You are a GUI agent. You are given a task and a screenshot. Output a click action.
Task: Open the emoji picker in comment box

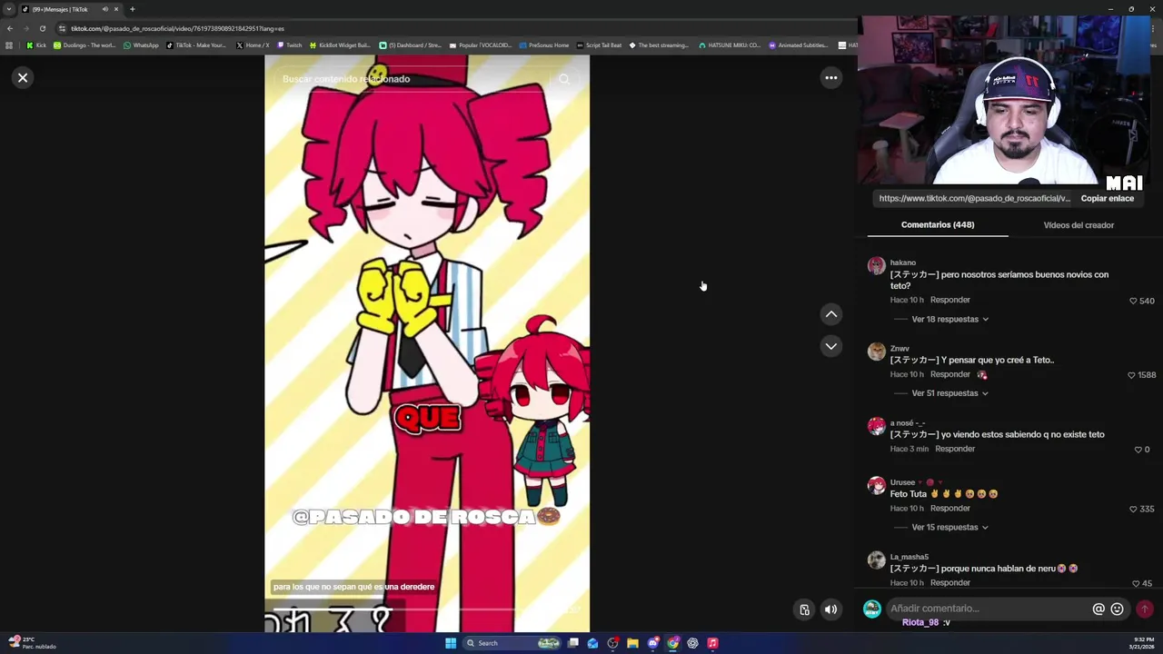[x=1118, y=609]
